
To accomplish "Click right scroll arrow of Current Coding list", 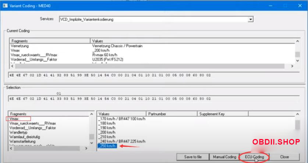I will (x=292, y=66).
